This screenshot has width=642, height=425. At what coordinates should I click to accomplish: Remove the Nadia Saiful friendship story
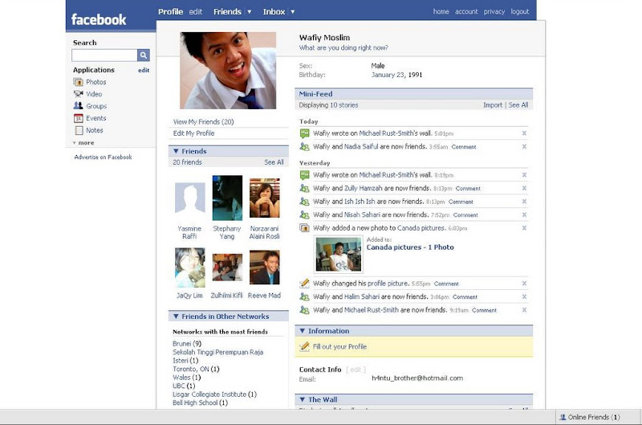pos(524,147)
